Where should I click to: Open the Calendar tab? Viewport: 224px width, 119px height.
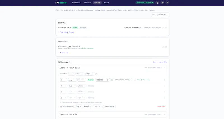tap(87, 3)
